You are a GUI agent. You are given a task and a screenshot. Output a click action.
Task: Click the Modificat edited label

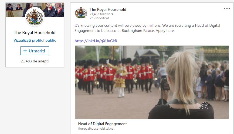pyautogui.click(x=102, y=18)
